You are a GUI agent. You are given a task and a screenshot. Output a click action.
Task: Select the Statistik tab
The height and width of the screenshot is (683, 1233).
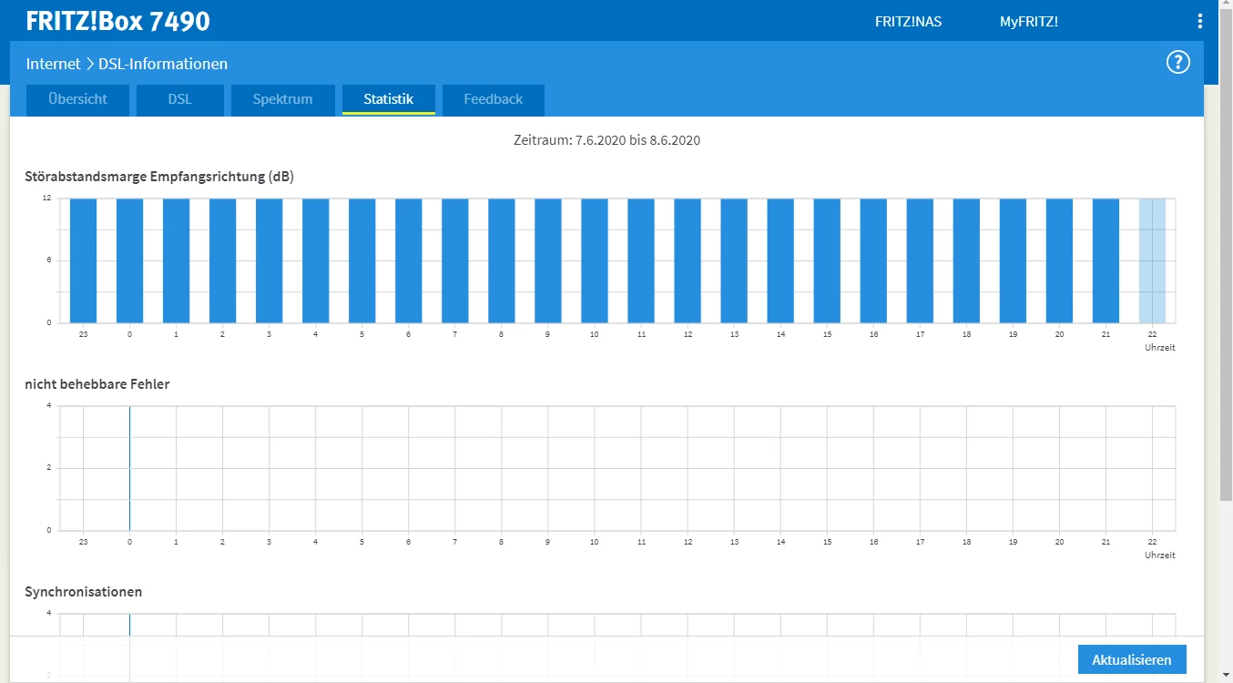(389, 100)
